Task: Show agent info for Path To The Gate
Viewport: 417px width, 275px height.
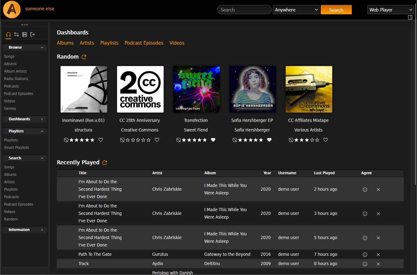Action: click(x=365, y=255)
